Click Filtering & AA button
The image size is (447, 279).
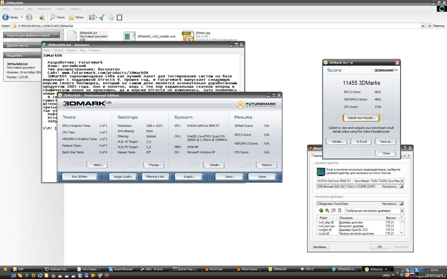(x=156, y=177)
